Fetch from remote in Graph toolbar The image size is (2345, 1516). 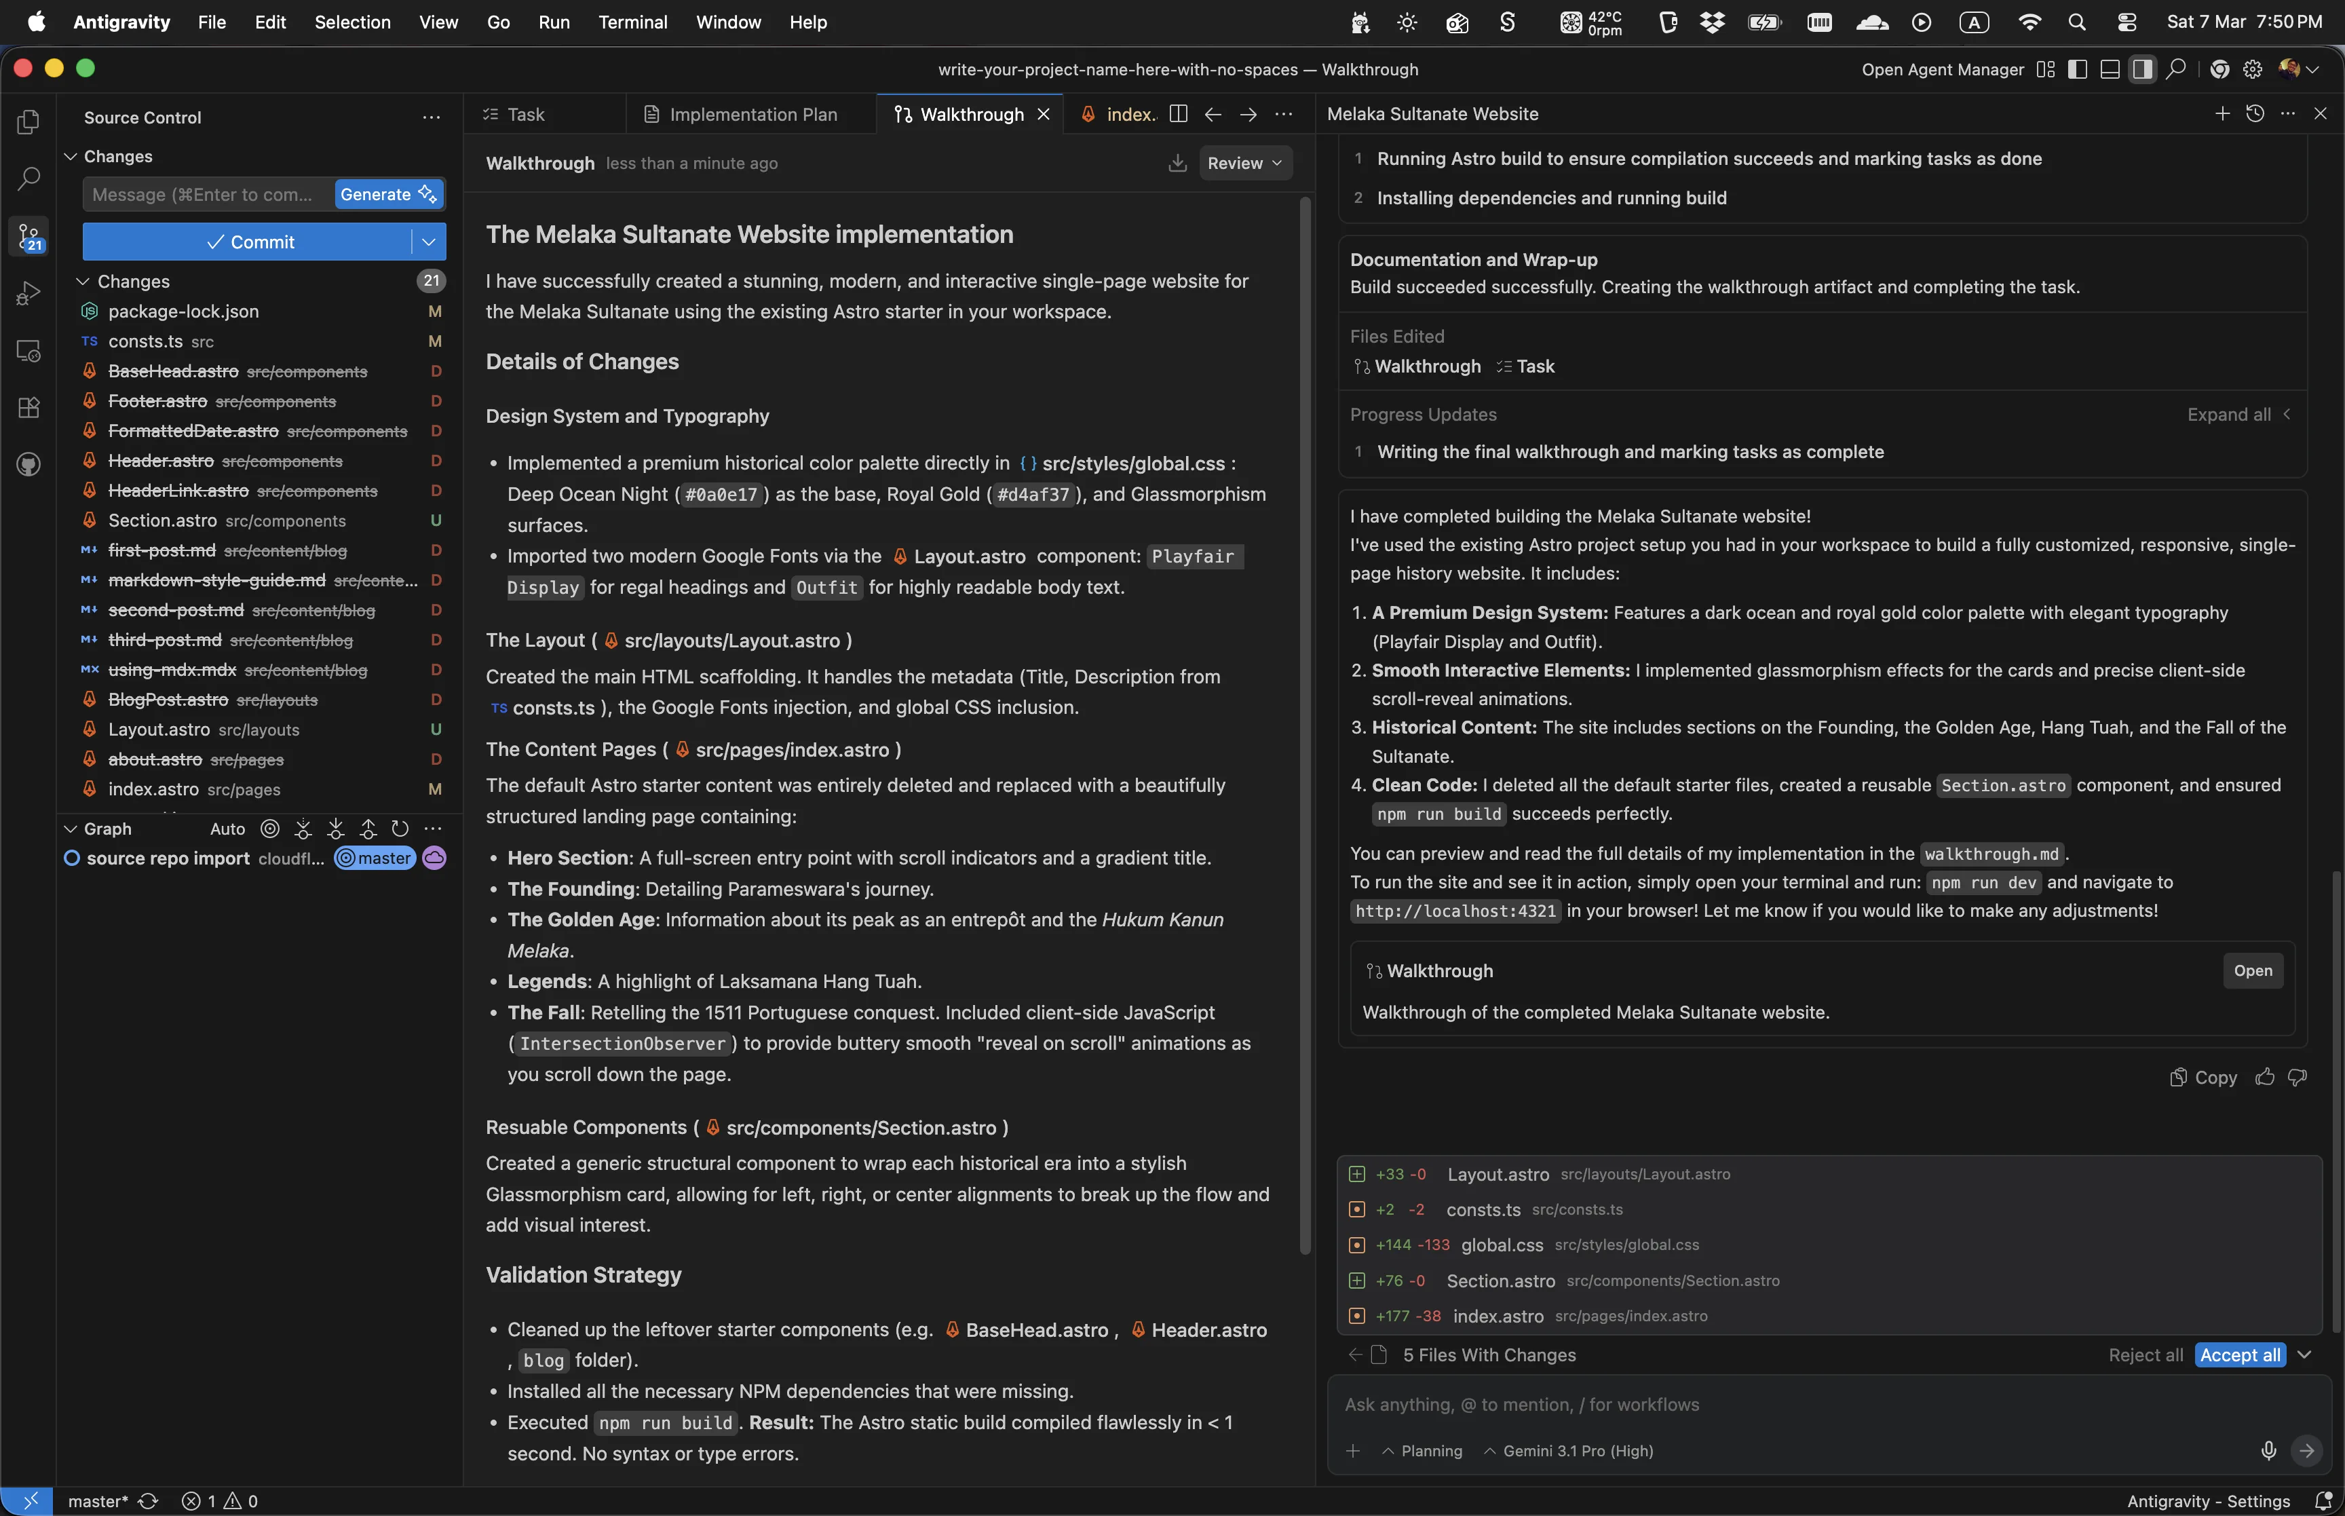(x=303, y=829)
